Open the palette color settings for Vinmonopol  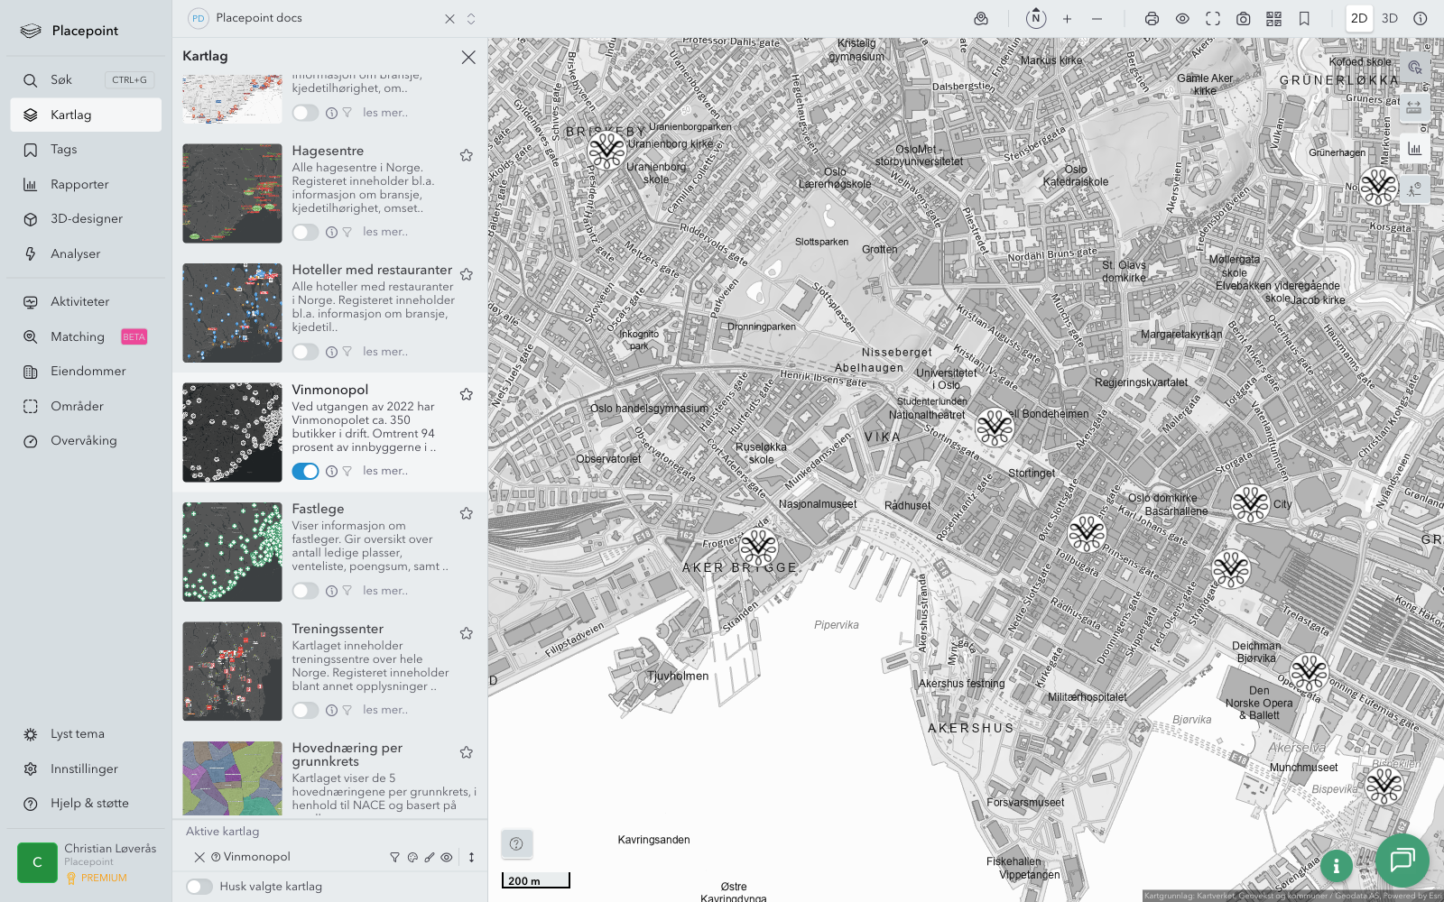[412, 858]
